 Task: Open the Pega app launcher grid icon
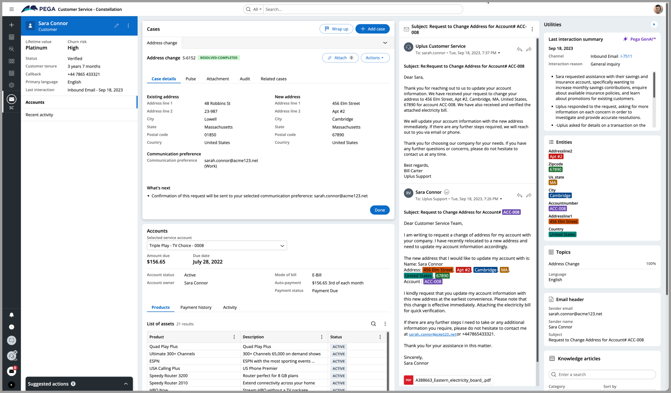pos(12,9)
